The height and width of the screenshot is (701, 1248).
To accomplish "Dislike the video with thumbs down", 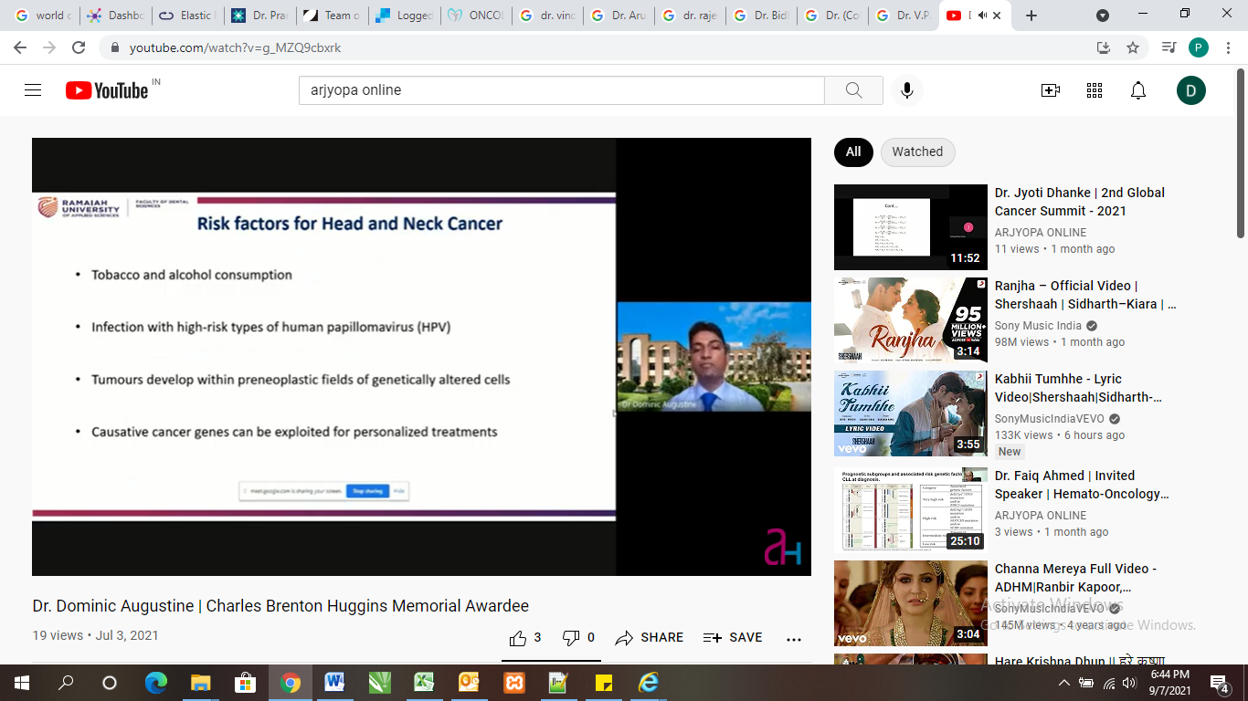I will coord(572,638).
